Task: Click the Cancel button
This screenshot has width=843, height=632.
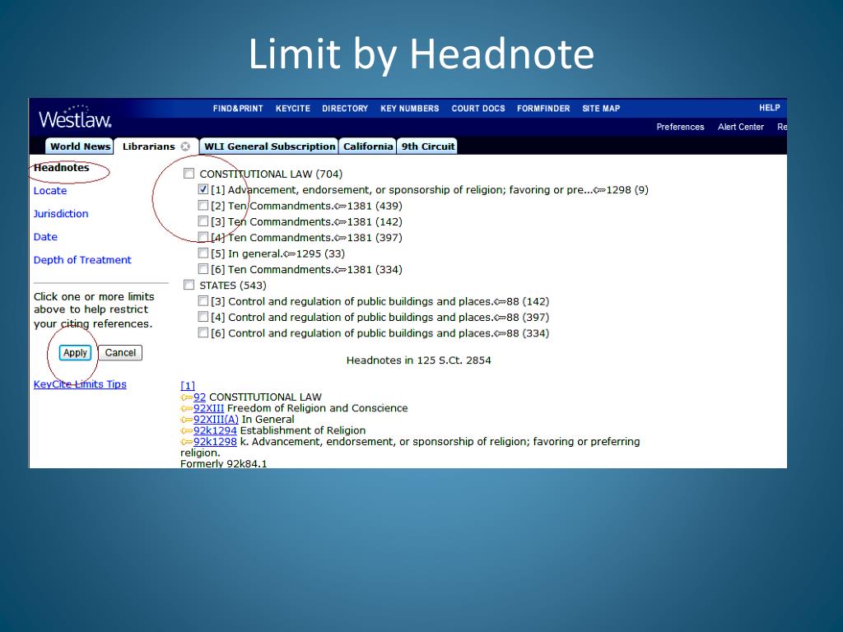Action: click(x=120, y=352)
